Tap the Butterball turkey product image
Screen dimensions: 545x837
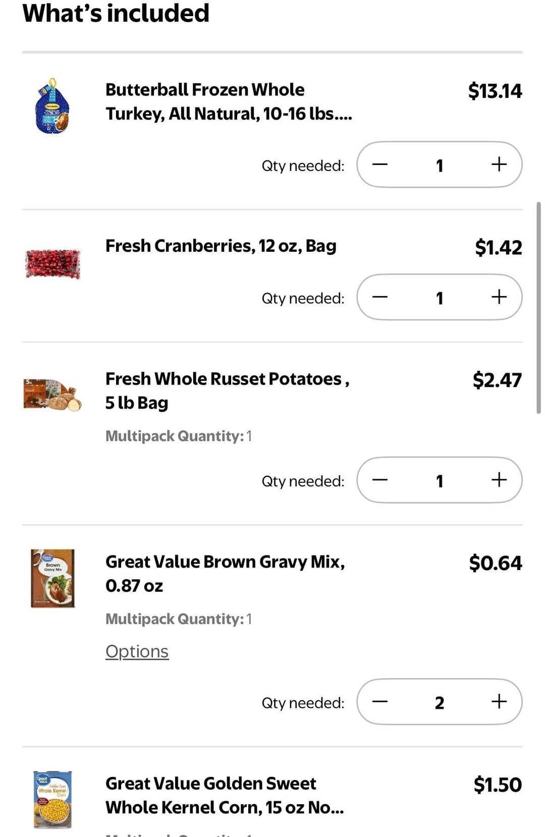(52, 106)
